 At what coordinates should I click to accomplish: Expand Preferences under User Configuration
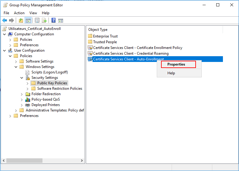point(10,116)
